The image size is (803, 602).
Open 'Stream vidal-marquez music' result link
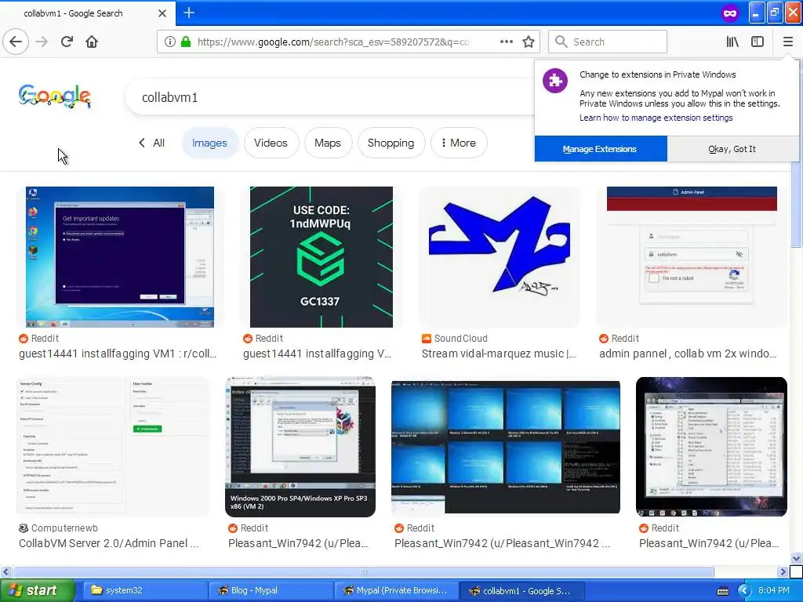(x=499, y=354)
